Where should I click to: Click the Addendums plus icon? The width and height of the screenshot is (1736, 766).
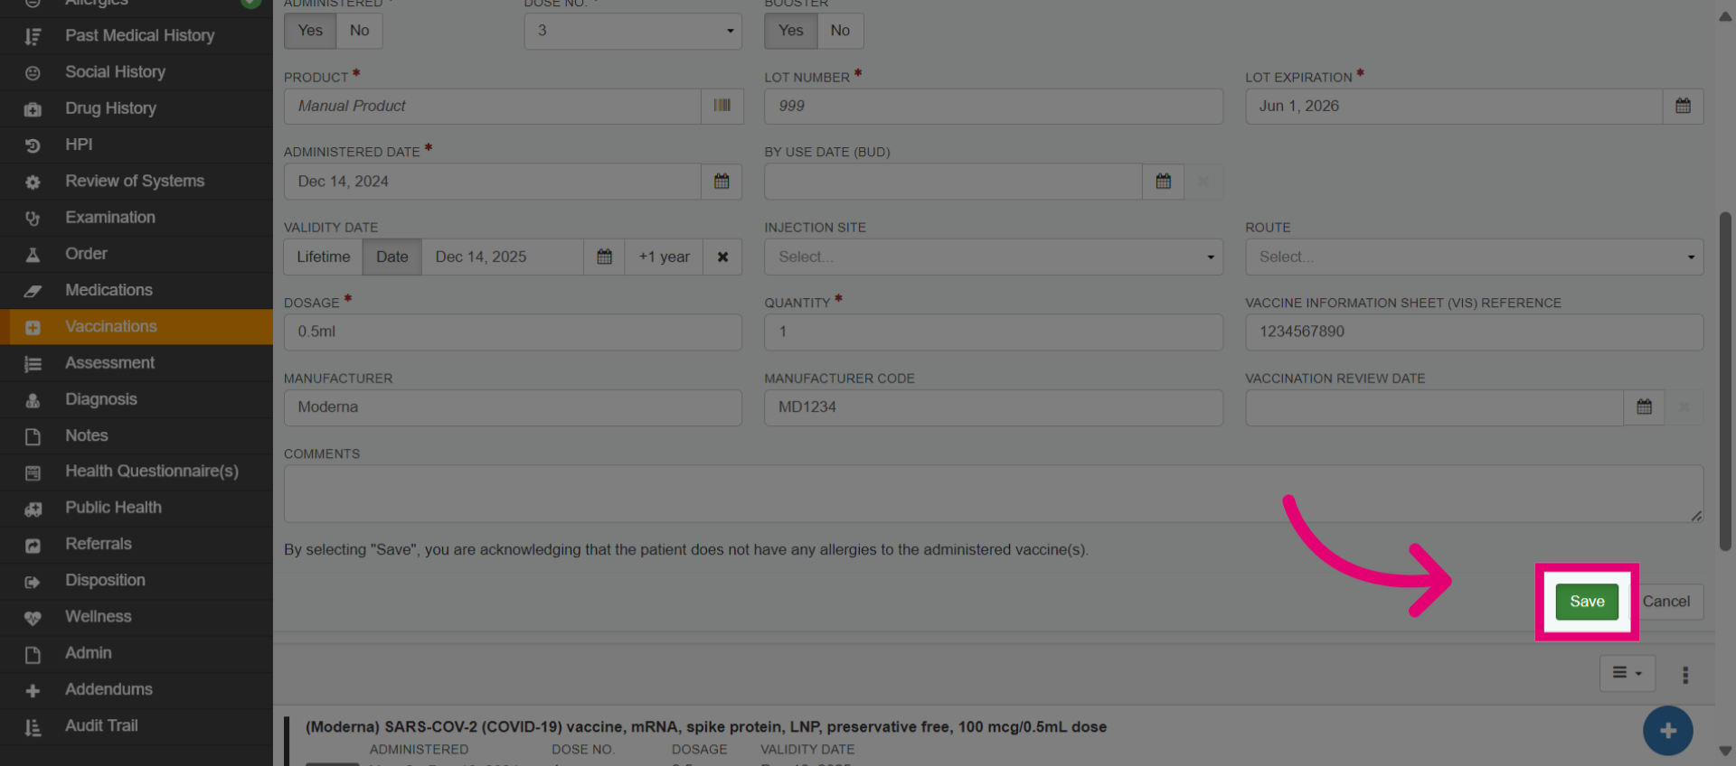33,691
